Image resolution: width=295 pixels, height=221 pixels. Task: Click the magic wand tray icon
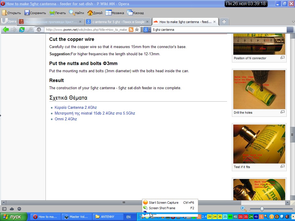click(266, 217)
